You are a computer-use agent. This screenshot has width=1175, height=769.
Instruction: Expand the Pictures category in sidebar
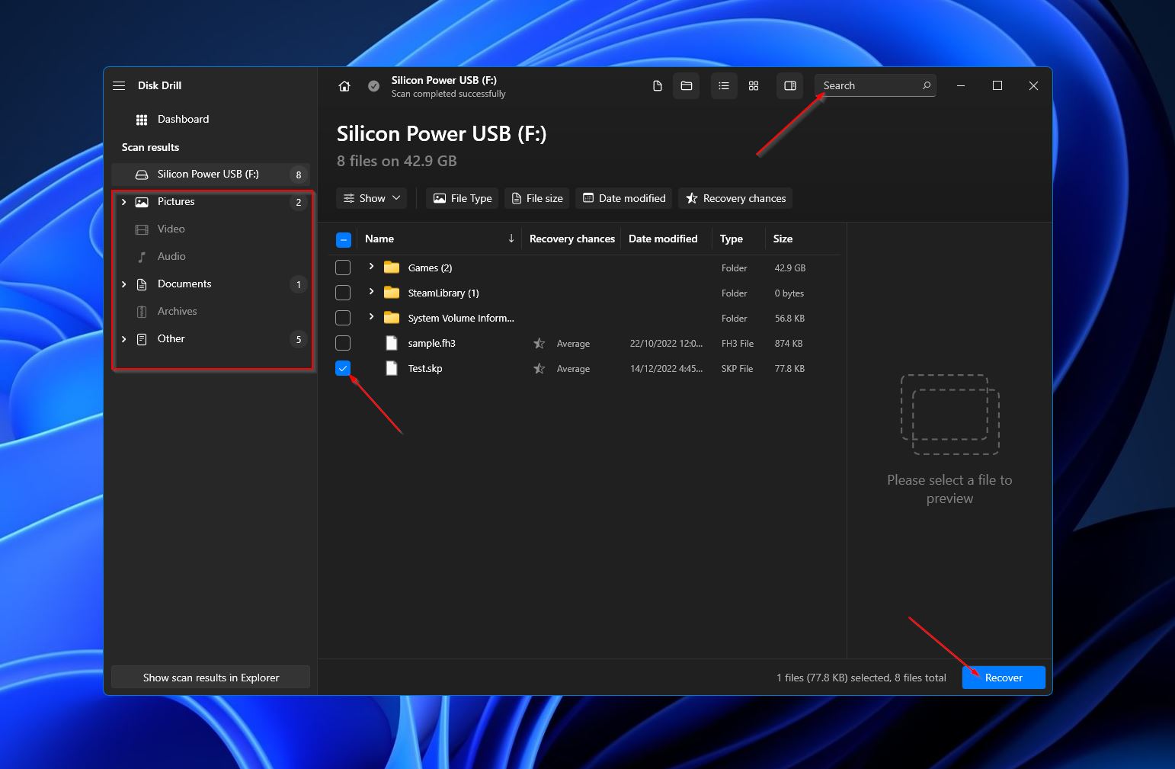tap(124, 202)
